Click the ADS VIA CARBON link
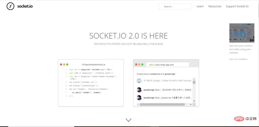259x127 pixels. click(x=238, y=59)
